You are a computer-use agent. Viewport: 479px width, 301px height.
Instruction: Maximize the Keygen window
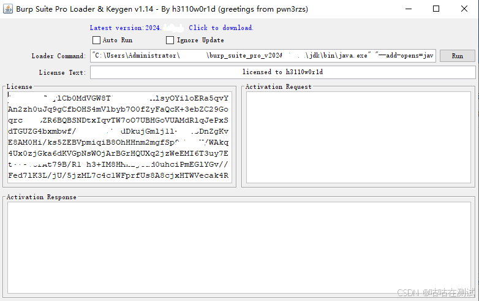point(436,9)
